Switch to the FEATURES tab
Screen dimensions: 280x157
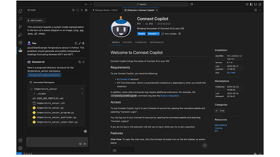pyautogui.click(x=127, y=42)
